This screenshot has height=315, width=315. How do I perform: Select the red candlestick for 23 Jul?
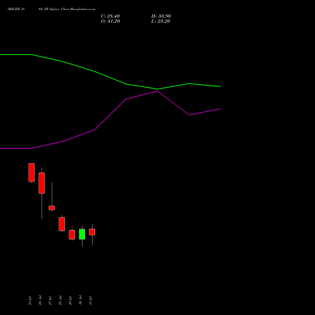31,173
